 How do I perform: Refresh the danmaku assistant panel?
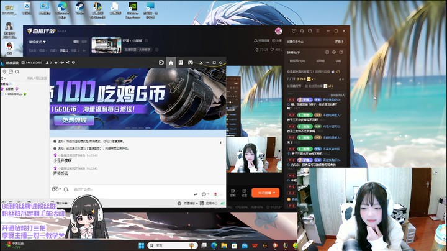coord(341,52)
